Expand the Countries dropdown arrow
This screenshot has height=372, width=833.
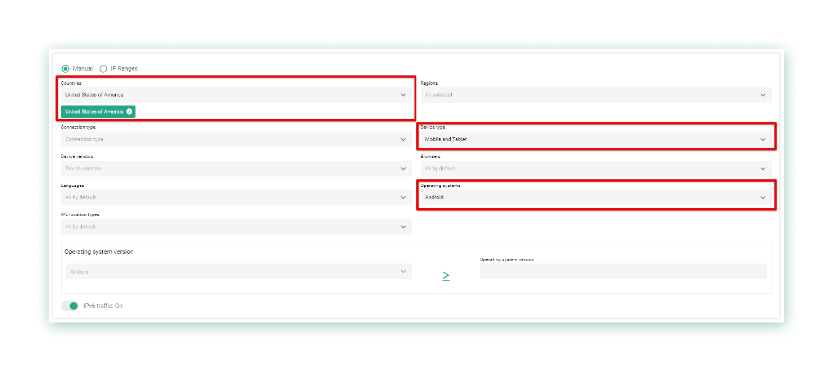point(403,95)
